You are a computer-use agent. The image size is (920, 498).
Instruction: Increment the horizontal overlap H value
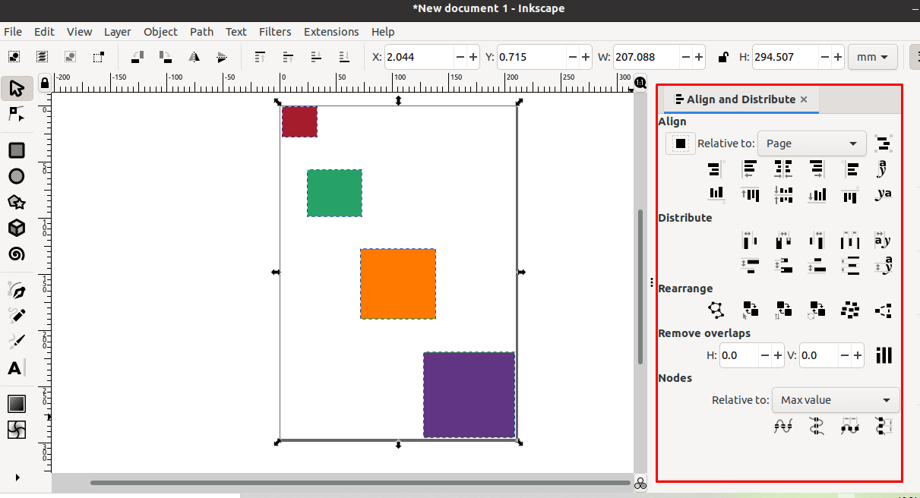[x=777, y=355]
